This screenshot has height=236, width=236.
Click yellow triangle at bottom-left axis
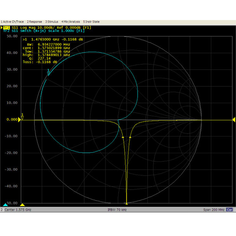coord(23,205)
